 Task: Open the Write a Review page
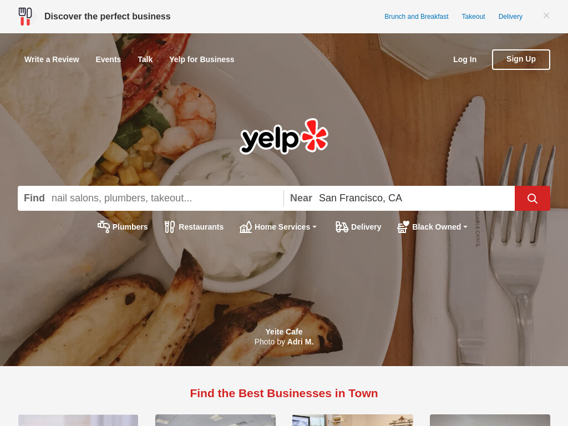pos(52,59)
